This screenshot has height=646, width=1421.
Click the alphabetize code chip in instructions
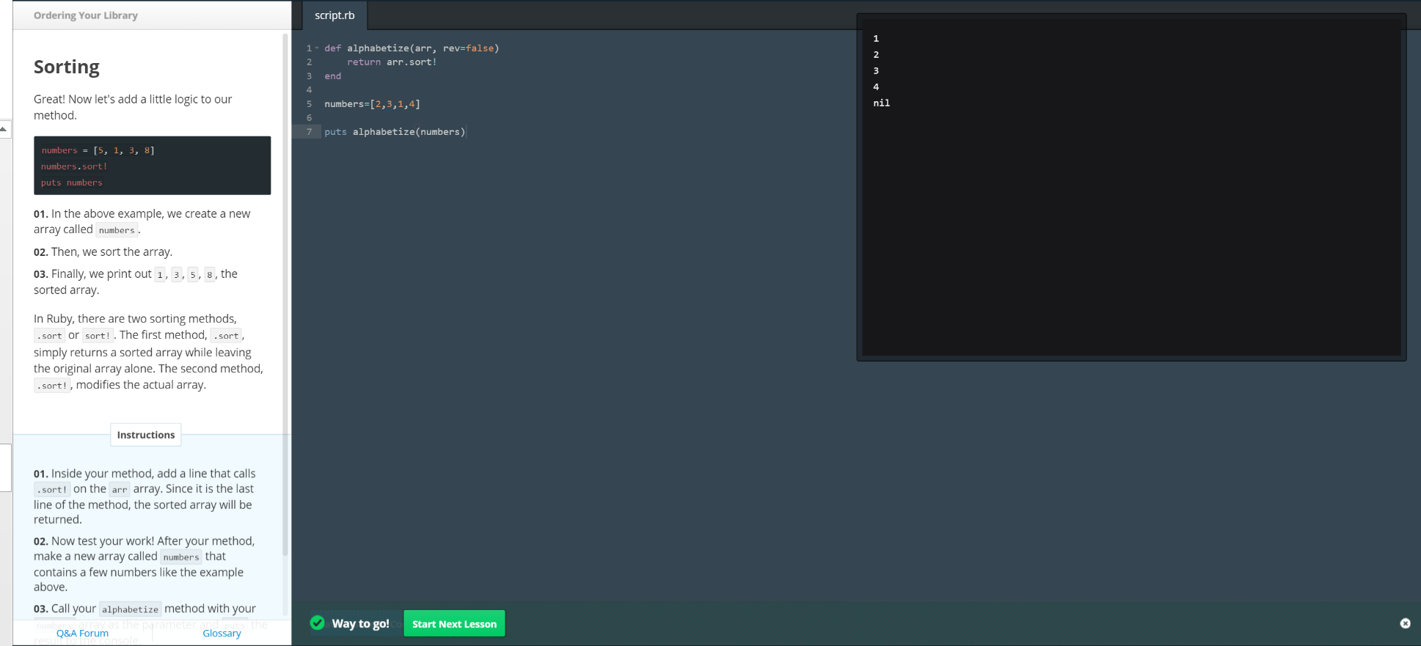point(130,609)
